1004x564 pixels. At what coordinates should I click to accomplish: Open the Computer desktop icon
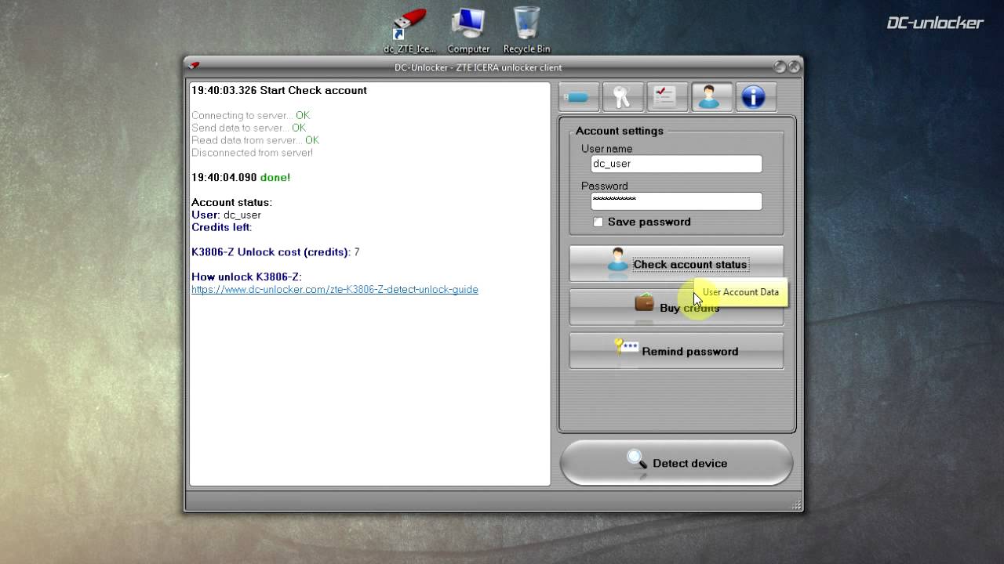coord(468,31)
